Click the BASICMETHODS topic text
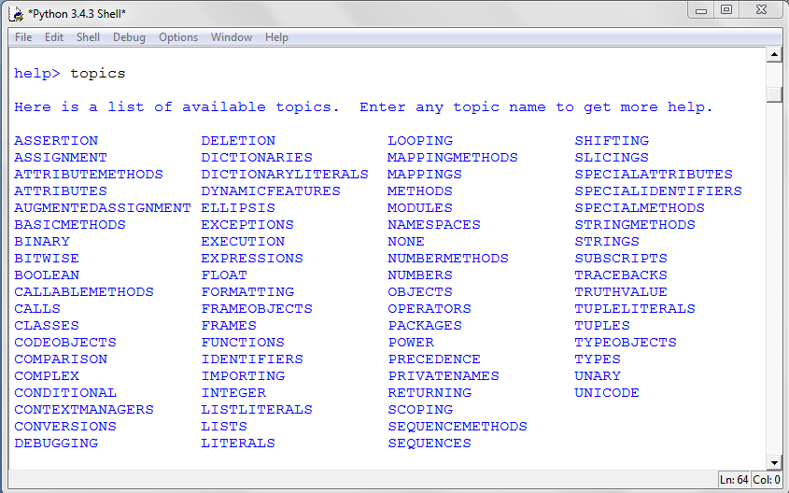The height and width of the screenshot is (493, 789). [70, 224]
